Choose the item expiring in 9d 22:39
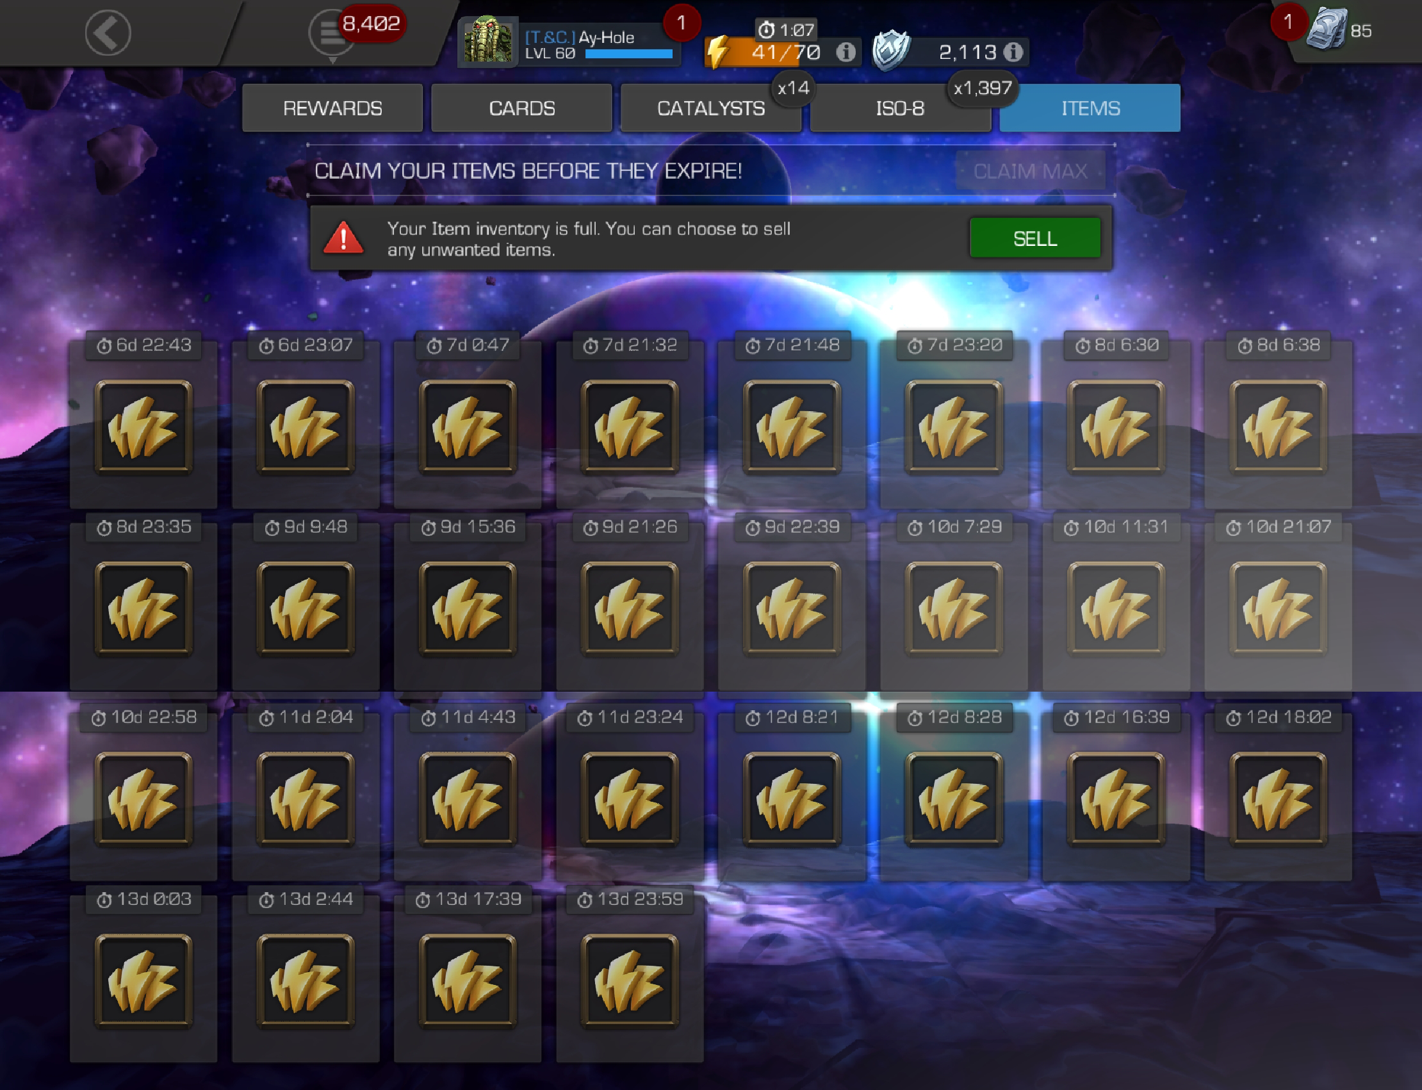 point(792,603)
